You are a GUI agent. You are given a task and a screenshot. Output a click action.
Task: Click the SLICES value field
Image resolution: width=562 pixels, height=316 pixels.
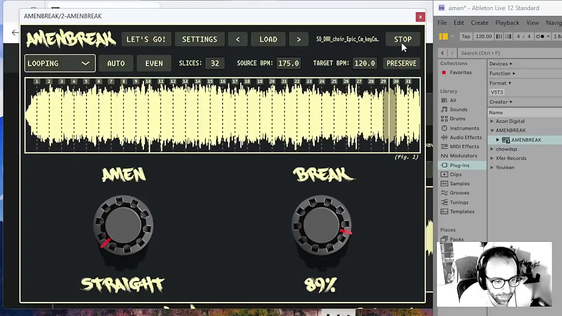[x=215, y=63]
